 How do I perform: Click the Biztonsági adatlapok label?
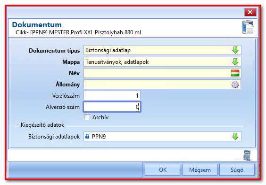pos(54,137)
